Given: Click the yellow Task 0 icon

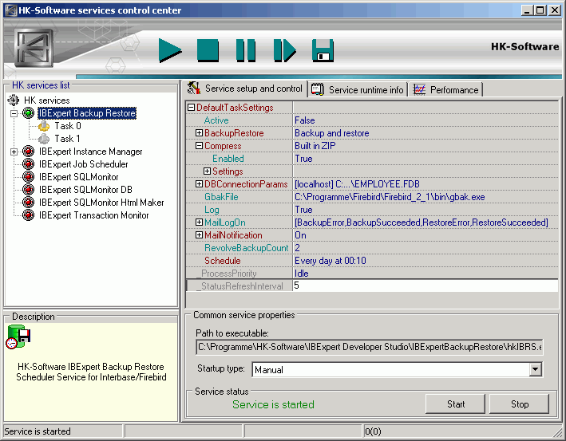Looking at the screenshot, I should 44,126.
